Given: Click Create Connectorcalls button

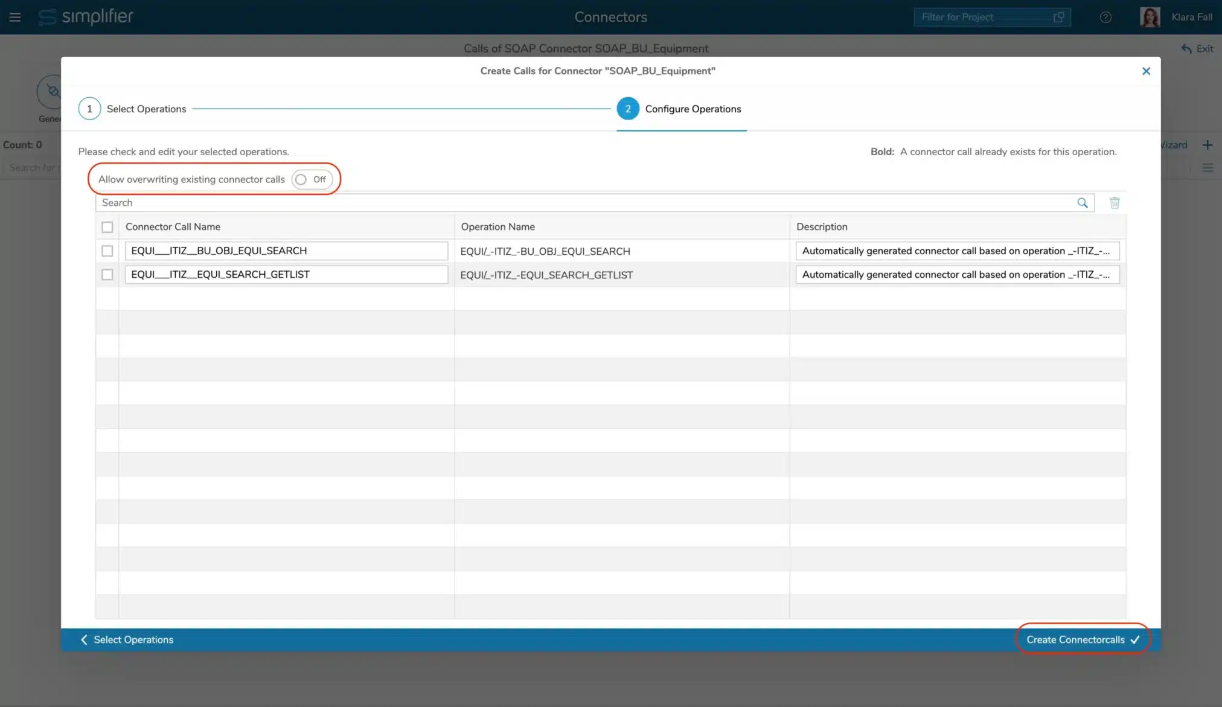Looking at the screenshot, I should click(x=1082, y=639).
